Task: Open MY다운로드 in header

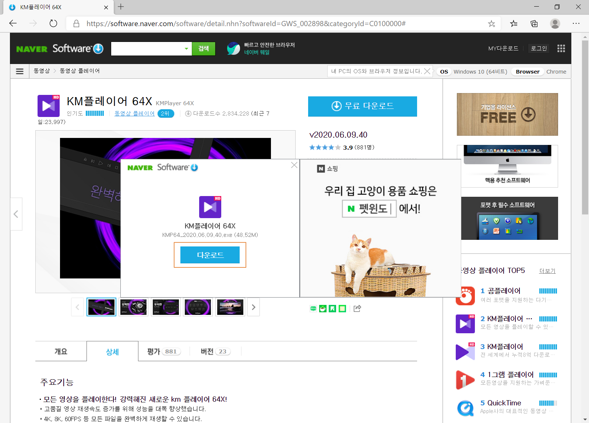Action: point(503,49)
